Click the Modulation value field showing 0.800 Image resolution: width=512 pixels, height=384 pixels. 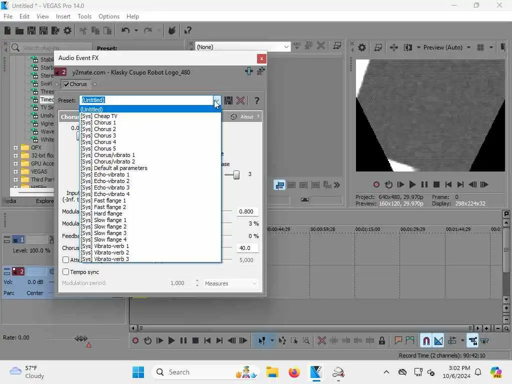pyautogui.click(x=247, y=211)
